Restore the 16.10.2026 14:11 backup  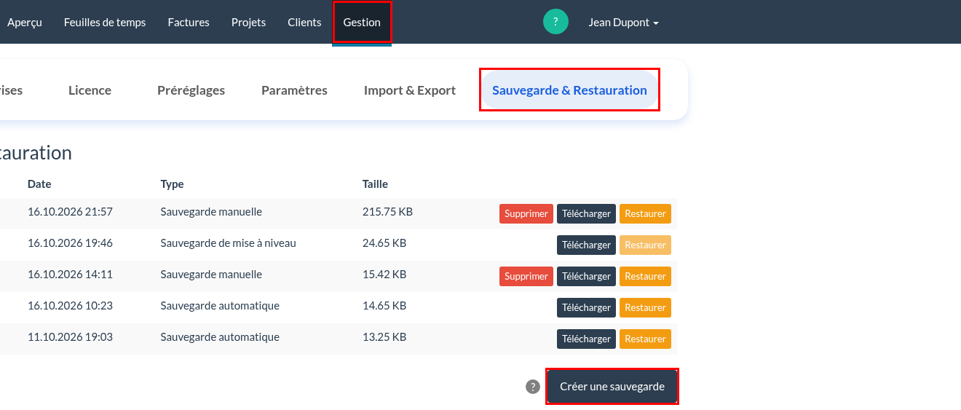point(645,276)
